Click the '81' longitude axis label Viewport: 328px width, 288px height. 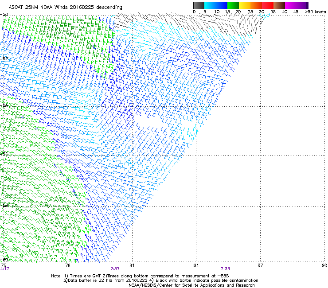coord(132,265)
